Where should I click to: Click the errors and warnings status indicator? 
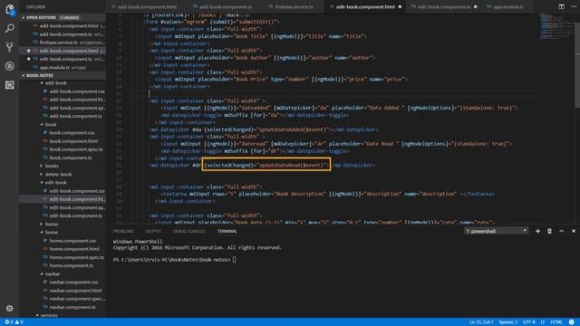(14, 322)
